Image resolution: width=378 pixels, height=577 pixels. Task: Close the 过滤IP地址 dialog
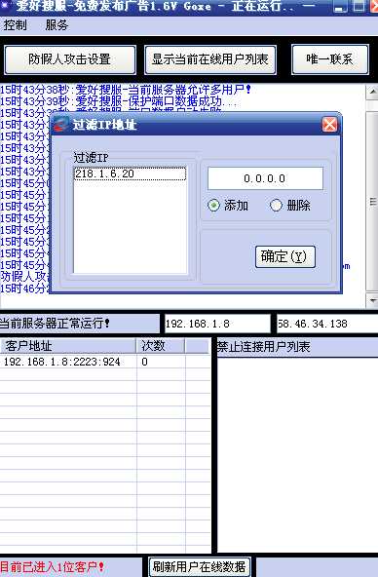[329, 125]
